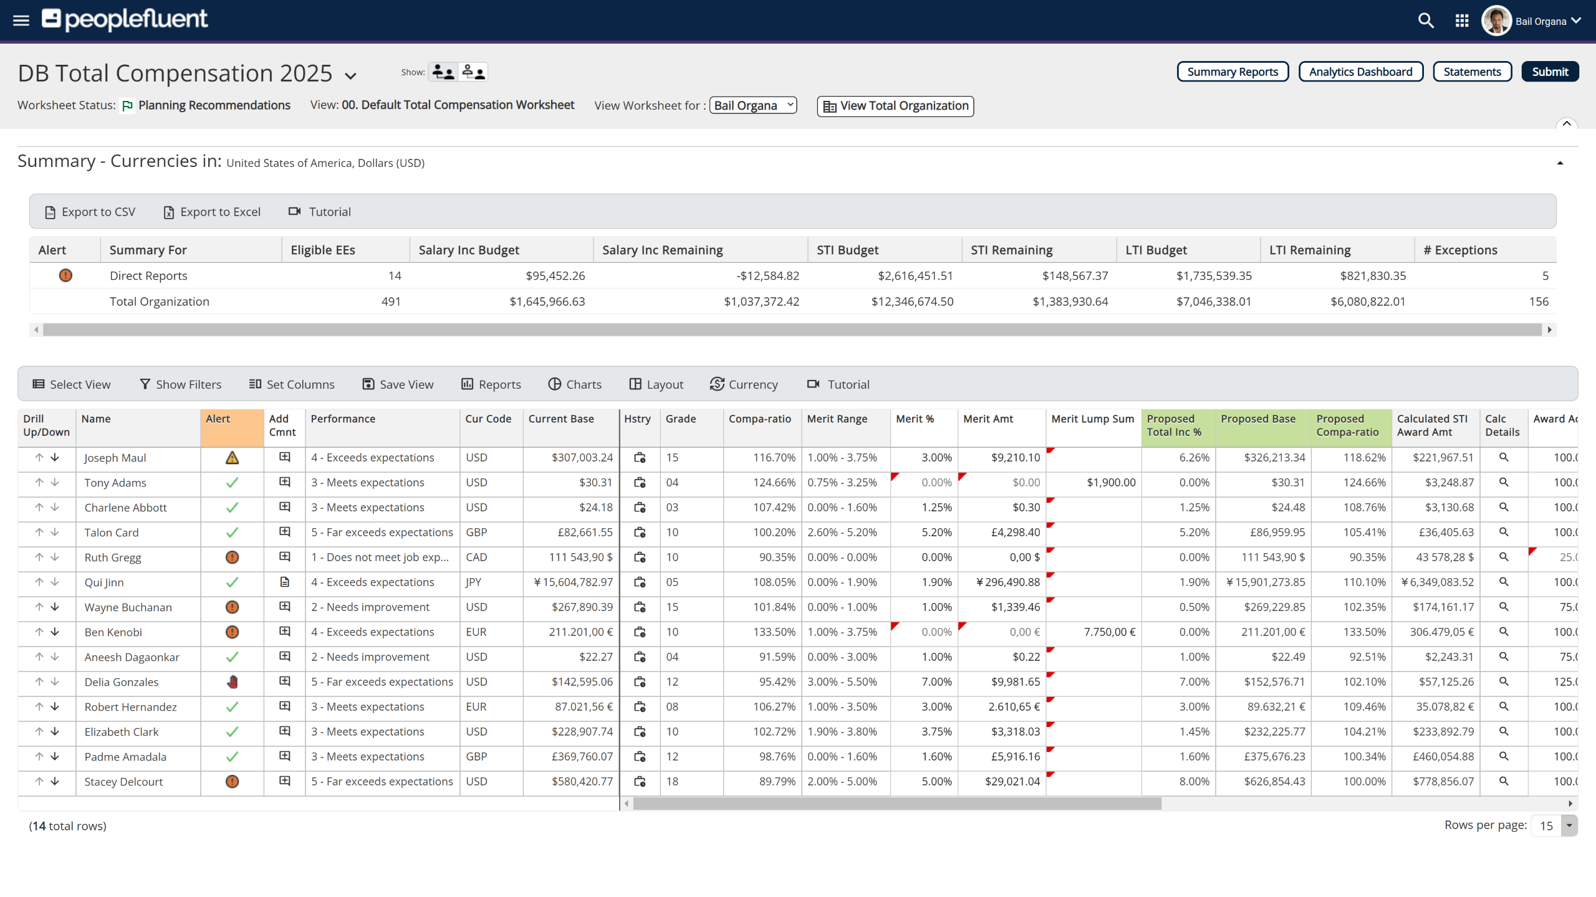Open history for Joseph Maul
Viewport: 1596px width, 897px height.
click(640, 458)
